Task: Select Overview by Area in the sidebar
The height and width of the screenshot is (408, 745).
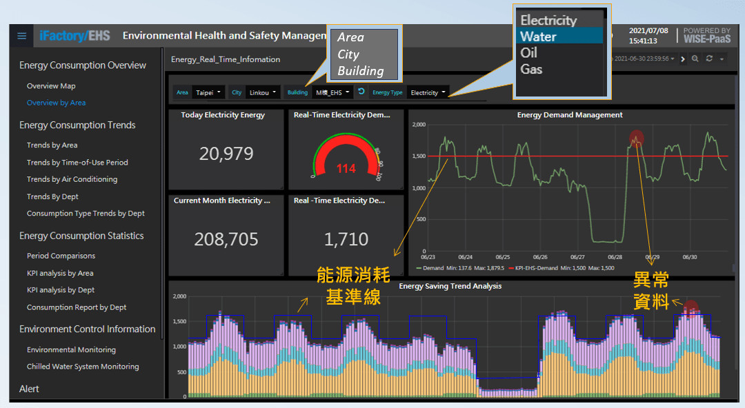Action: click(56, 103)
